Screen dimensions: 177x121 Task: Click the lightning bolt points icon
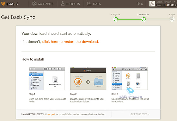(138, 4)
